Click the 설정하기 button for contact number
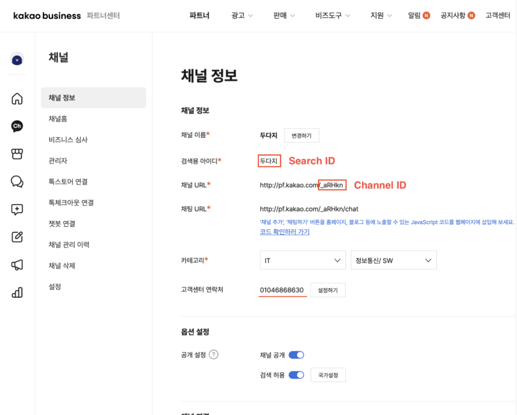 (328, 290)
